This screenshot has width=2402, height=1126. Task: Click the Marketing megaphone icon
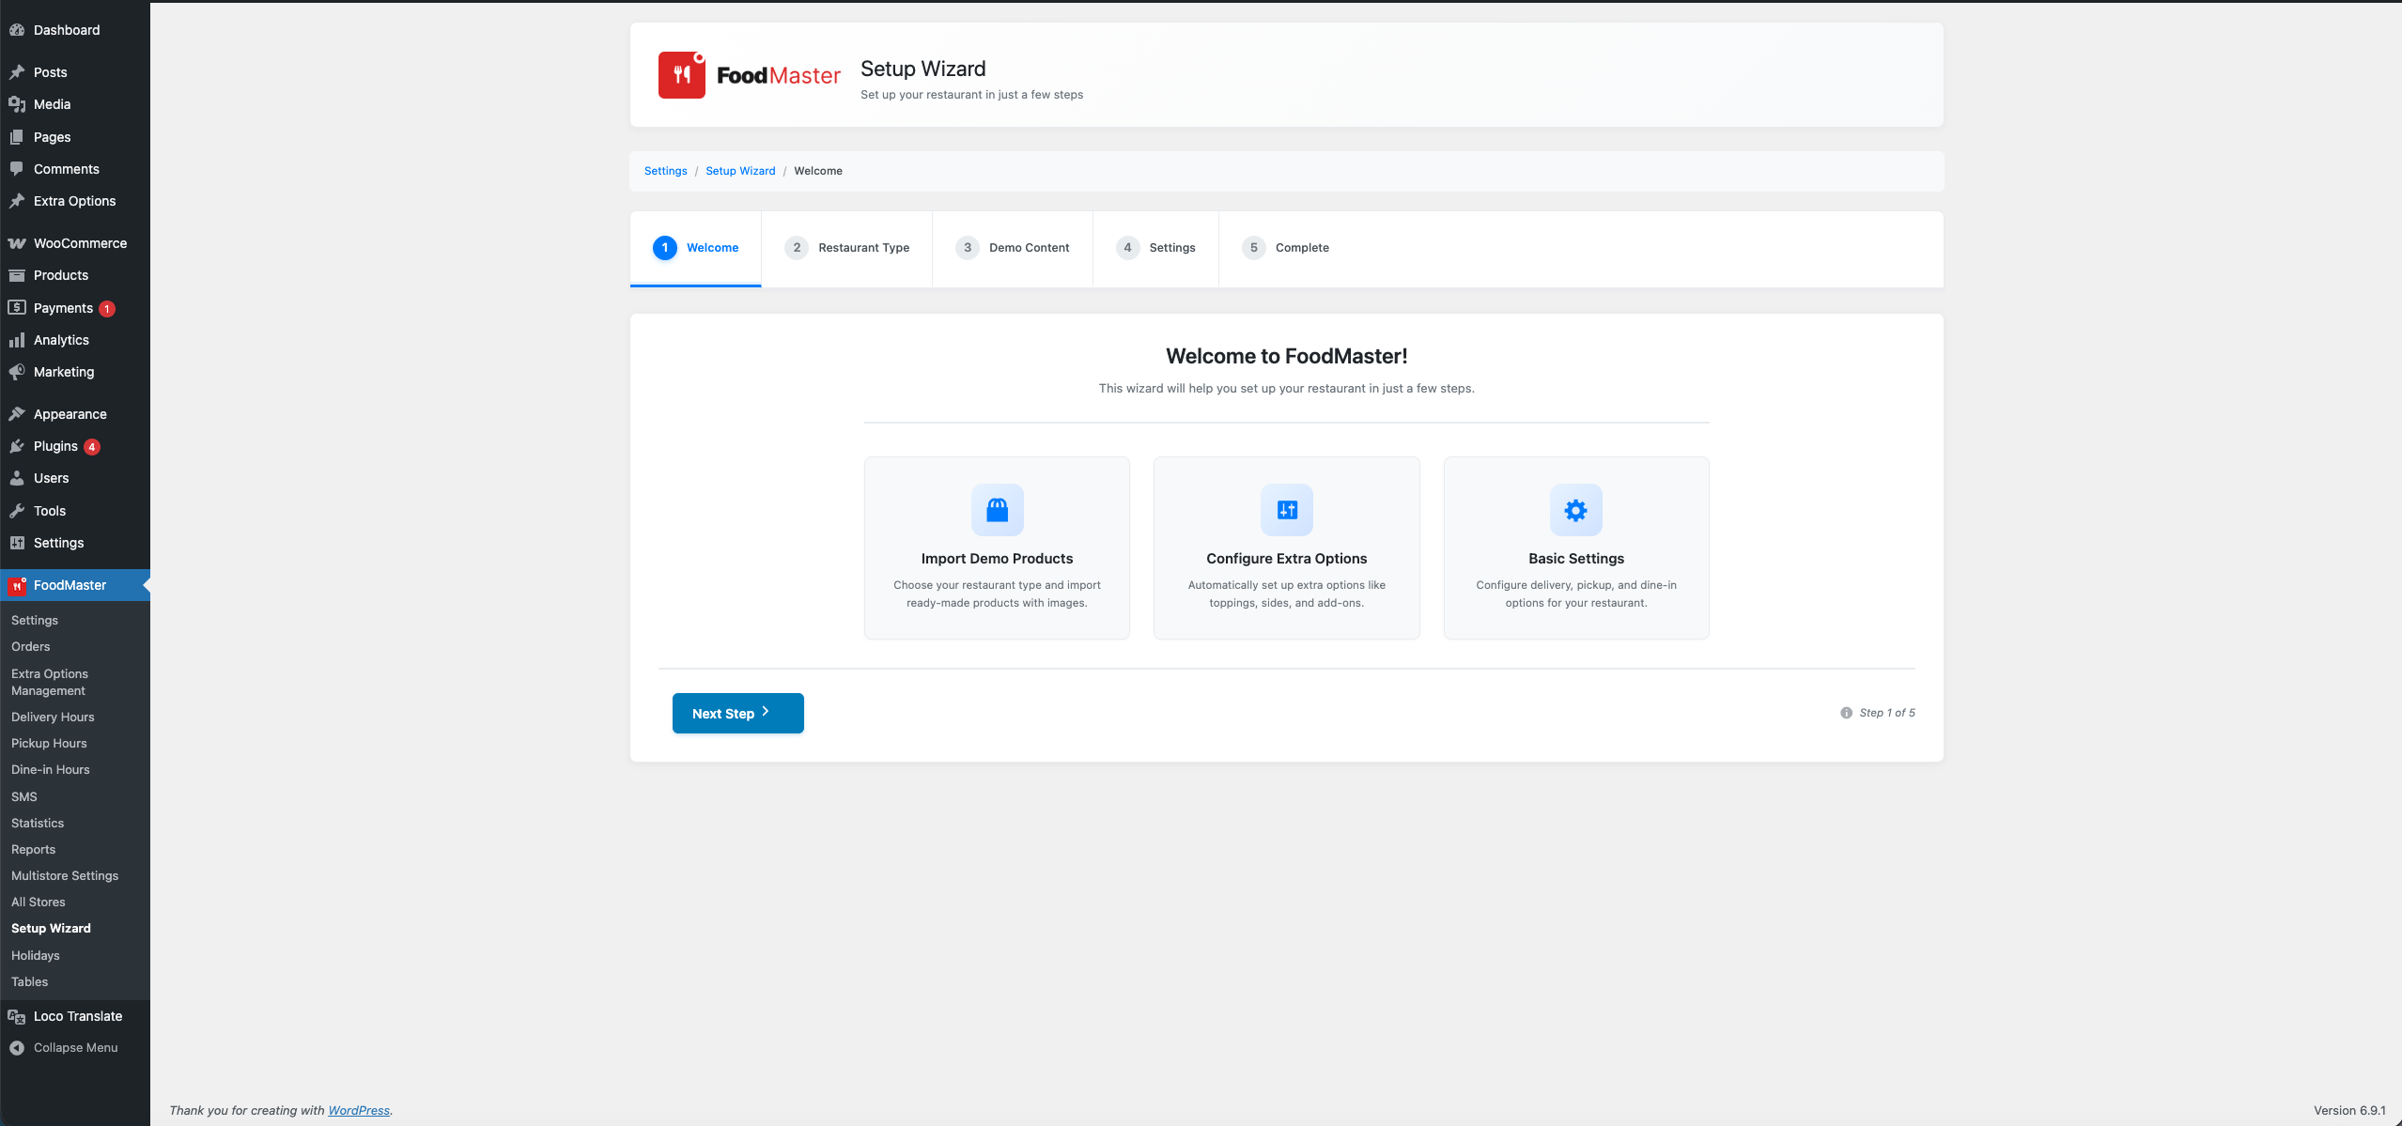point(18,372)
